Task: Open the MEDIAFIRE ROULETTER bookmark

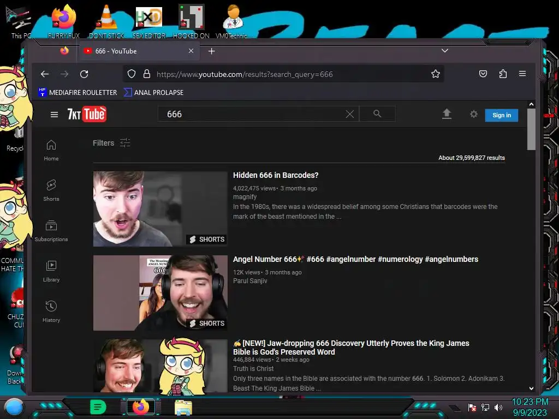Action: 78,93
